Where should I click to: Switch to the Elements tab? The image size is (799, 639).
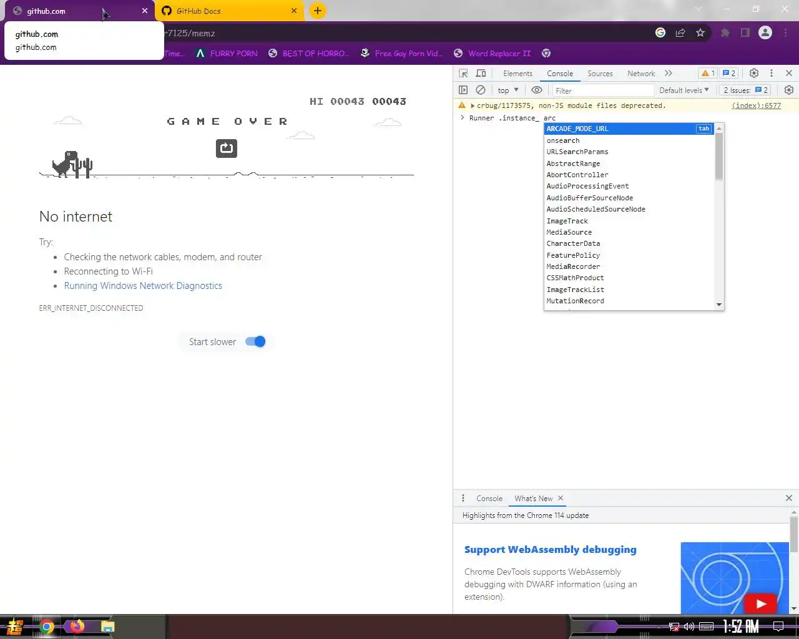tap(518, 73)
